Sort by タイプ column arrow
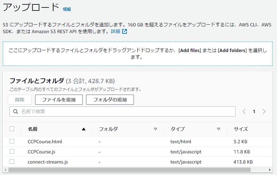The height and width of the screenshot is (175, 277). click(x=219, y=129)
